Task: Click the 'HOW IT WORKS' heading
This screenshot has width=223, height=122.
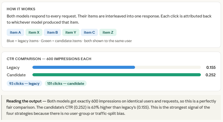Action: click(21, 9)
